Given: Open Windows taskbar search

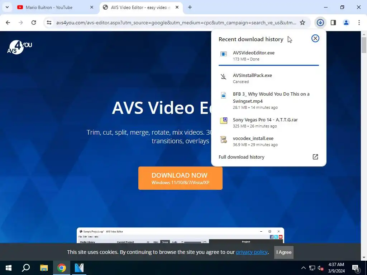Looking at the screenshot, I should click(26, 268).
